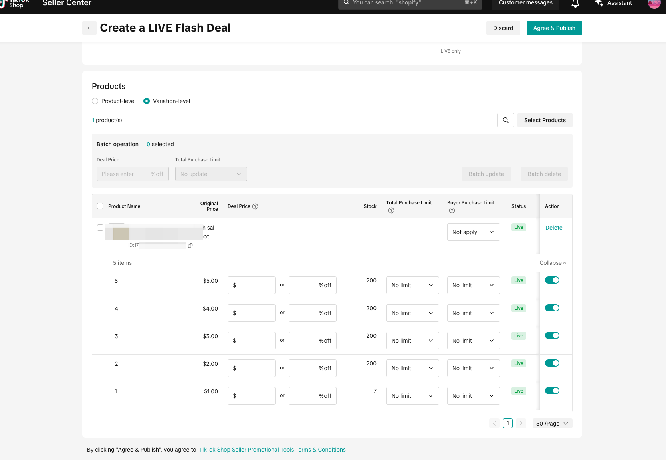
Task: Click the Buyer Purchase Limit help icon
Action: [452, 211]
